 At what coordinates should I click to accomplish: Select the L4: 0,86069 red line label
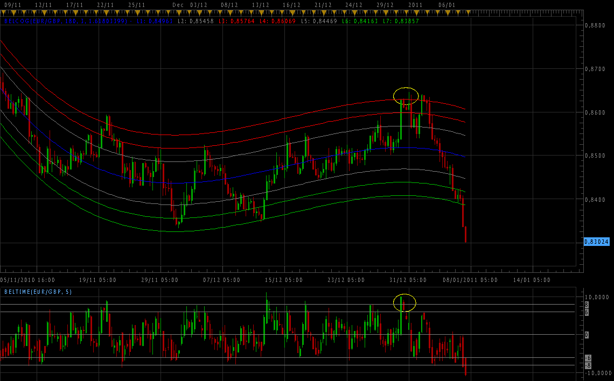click(x=277, y=21)
